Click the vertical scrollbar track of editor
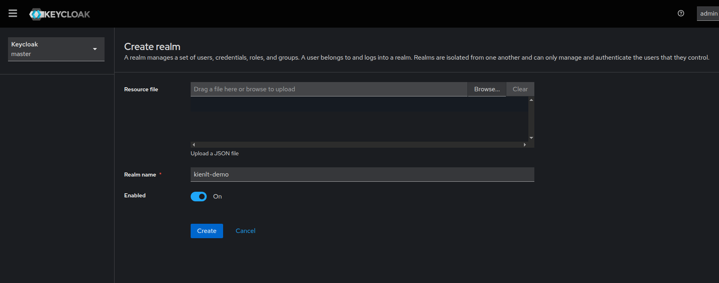The image size is (719, 283). [x=531, y=119]
